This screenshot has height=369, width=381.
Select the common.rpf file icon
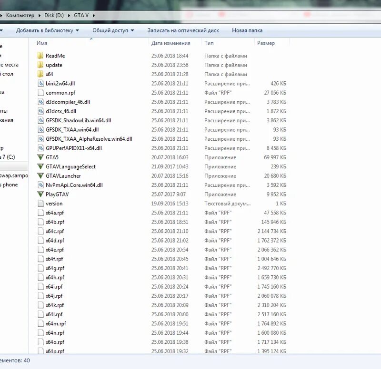40,93
